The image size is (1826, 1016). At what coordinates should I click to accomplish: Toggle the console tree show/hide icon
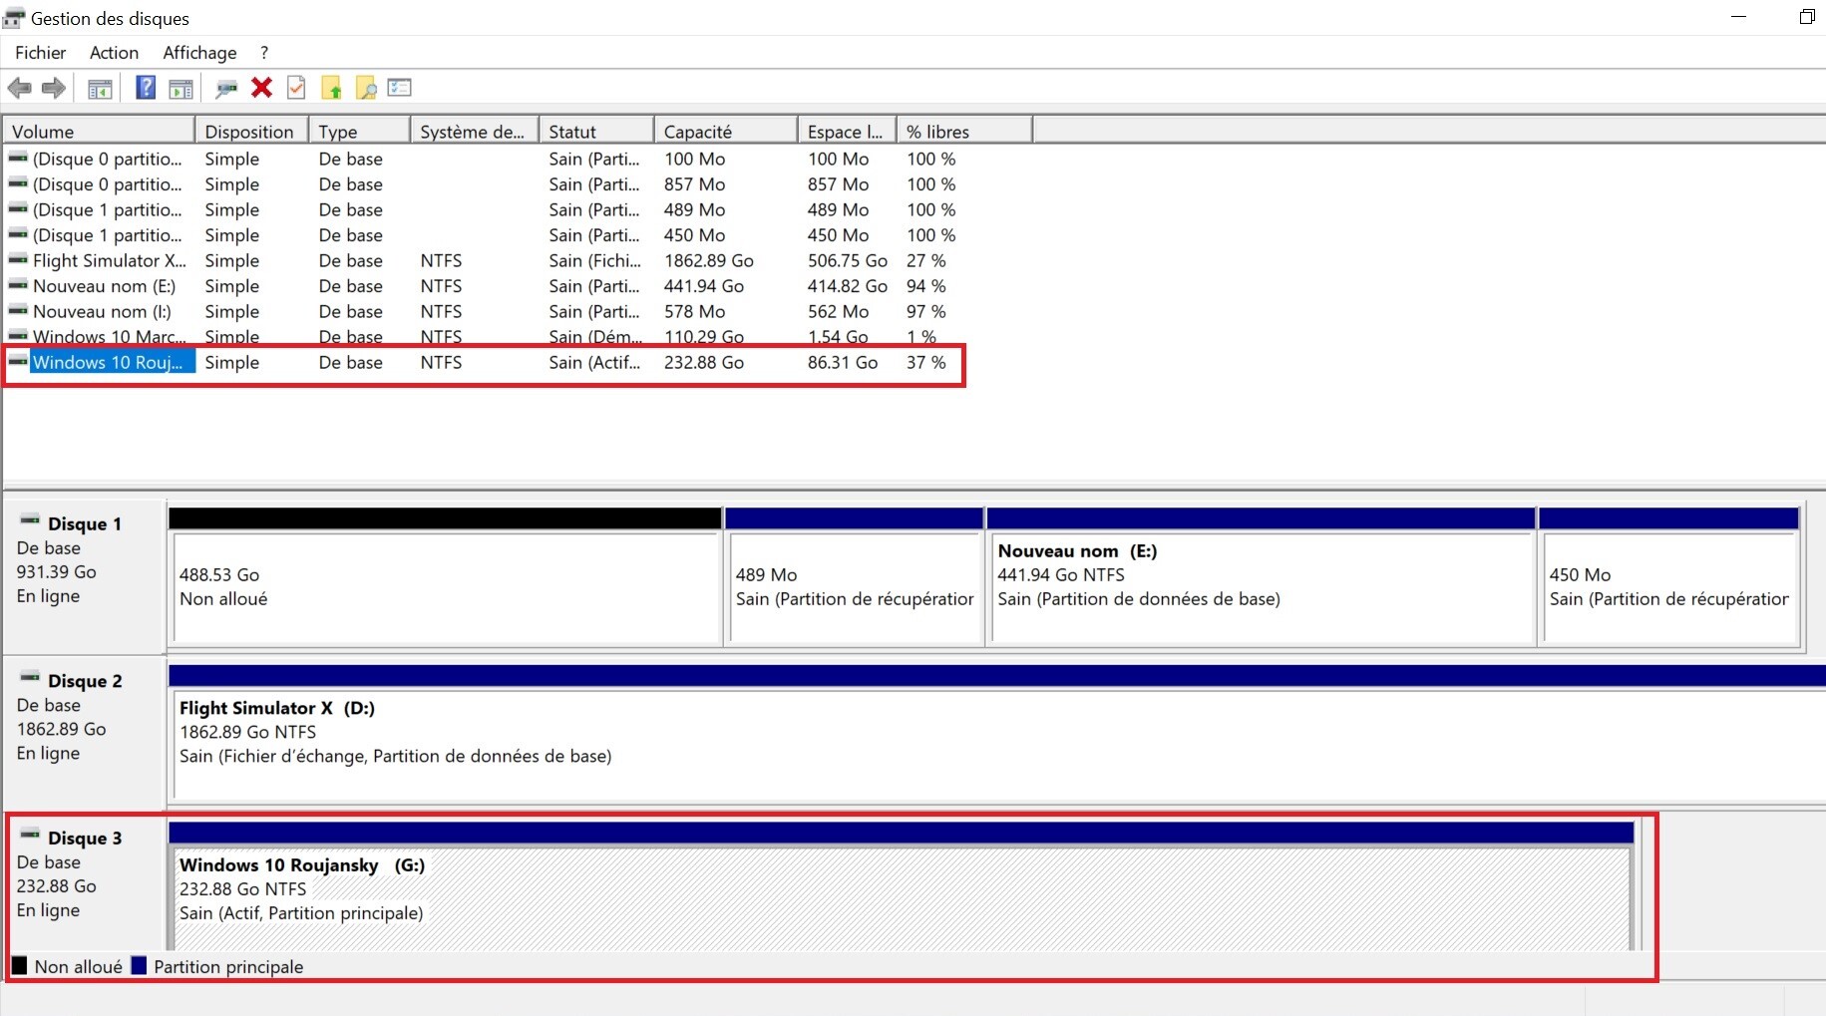pyautogui.click(x=100, y=89)
